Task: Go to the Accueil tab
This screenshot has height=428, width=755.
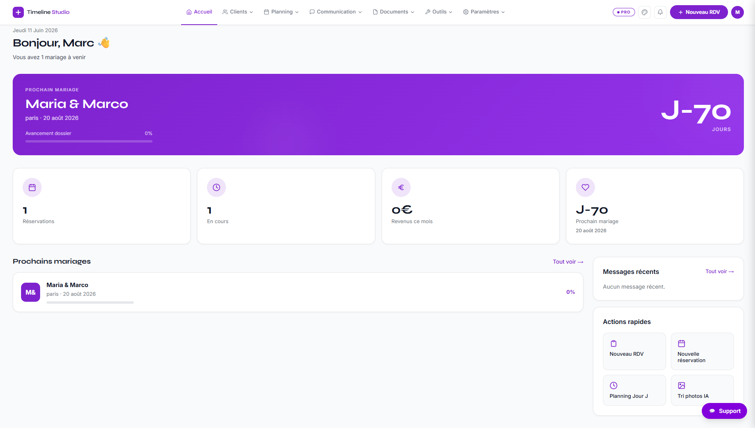Action: (x=199, y=12)
